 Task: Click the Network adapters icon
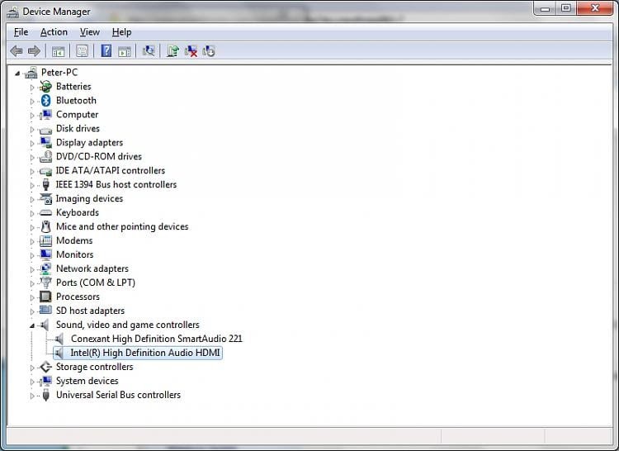[x=45, y=268]
